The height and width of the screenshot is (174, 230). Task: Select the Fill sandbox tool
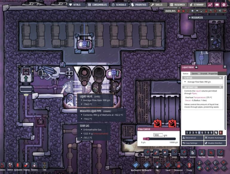coord(165,153)
